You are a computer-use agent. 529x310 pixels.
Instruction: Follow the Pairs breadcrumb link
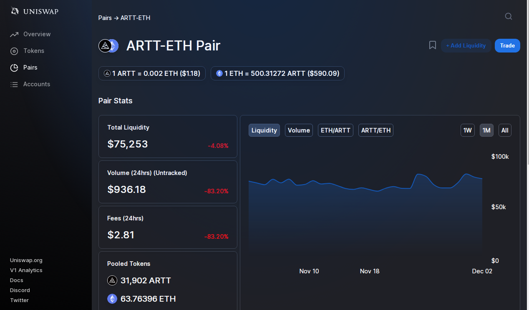pos(105,18)
